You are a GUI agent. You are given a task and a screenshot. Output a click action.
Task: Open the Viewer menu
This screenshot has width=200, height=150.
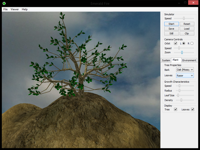[15, 9]
